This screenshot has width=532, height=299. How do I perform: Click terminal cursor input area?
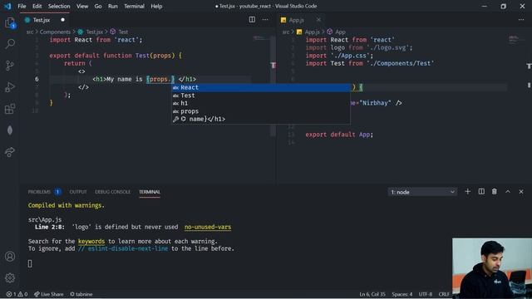click(x=30, y=263)
